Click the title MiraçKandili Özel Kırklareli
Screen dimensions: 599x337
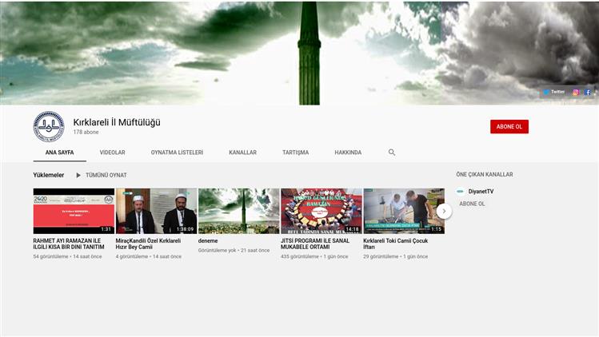(x=148, y=244)
